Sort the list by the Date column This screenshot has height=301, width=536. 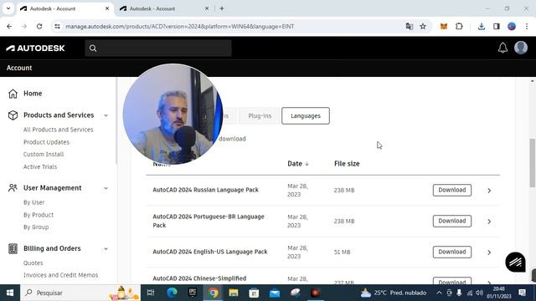click(298, 164)
